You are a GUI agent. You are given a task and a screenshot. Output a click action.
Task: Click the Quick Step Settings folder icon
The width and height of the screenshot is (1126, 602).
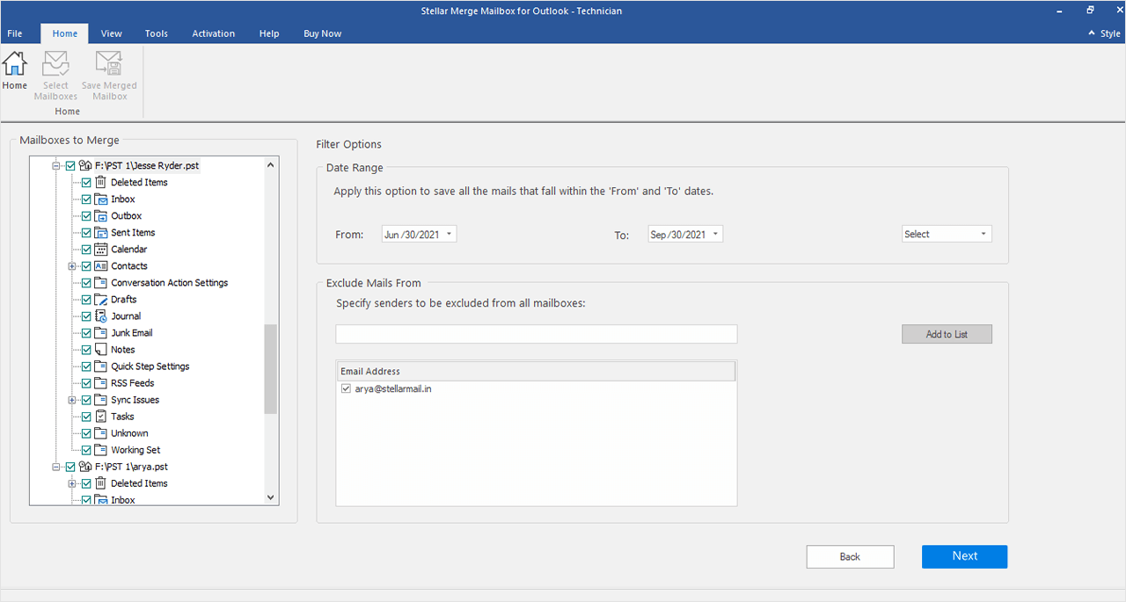(101, 366)
